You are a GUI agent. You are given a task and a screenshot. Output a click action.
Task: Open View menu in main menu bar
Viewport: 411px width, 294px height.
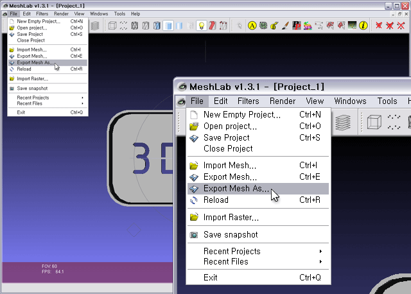(79, 14)
